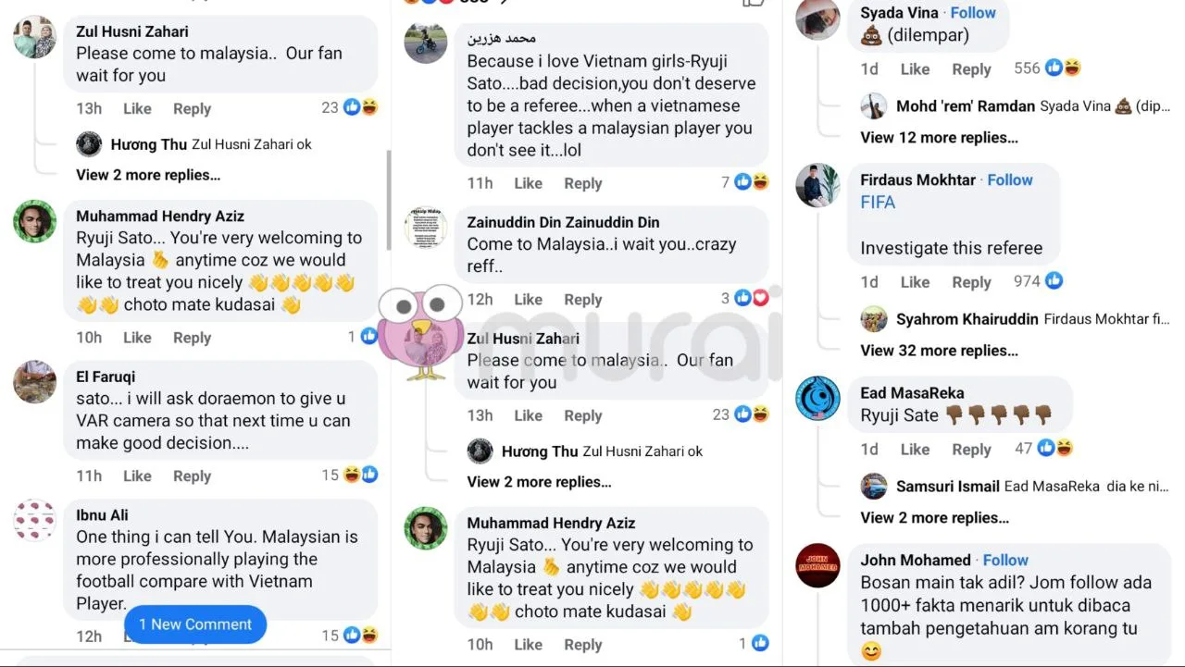
Task: Expand View 32 more replies
Action: tap(939, 351)
